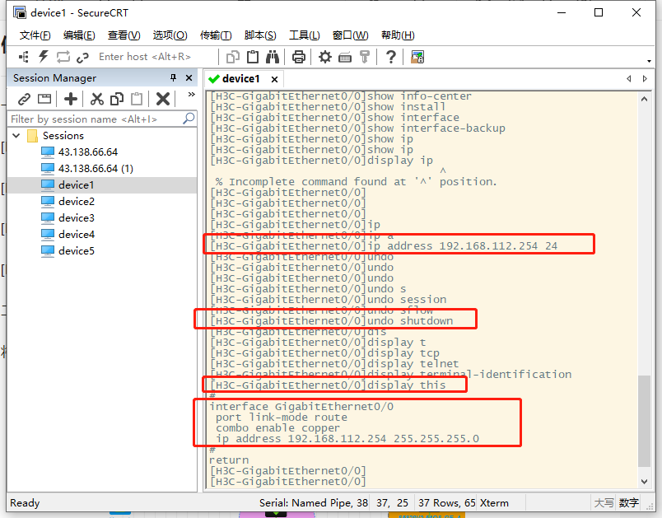Select device3 in the session list

point(74,217)
